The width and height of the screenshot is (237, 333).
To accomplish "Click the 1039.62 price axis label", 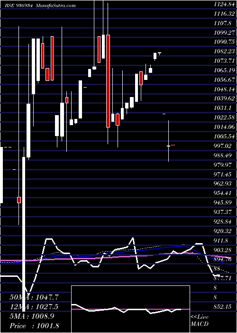I will pyautogui.click(x=224, y=99).
